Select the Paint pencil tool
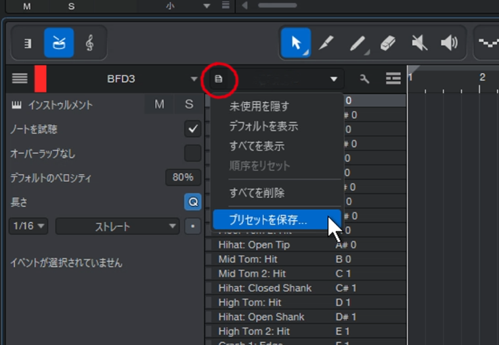 (x=357, y=43)
